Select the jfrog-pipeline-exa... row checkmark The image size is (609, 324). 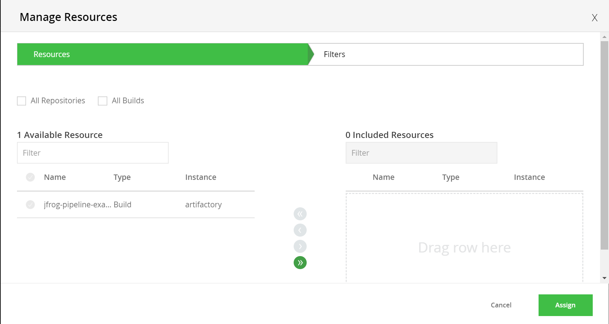click(30, 204)
